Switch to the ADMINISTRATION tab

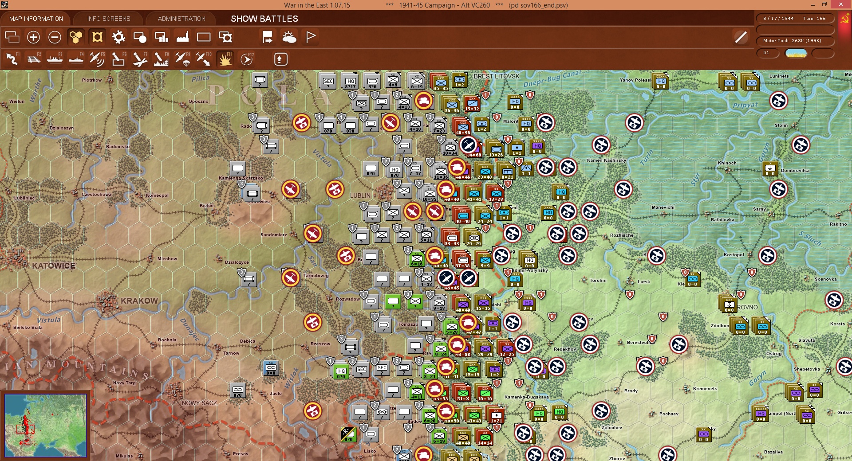181,19
